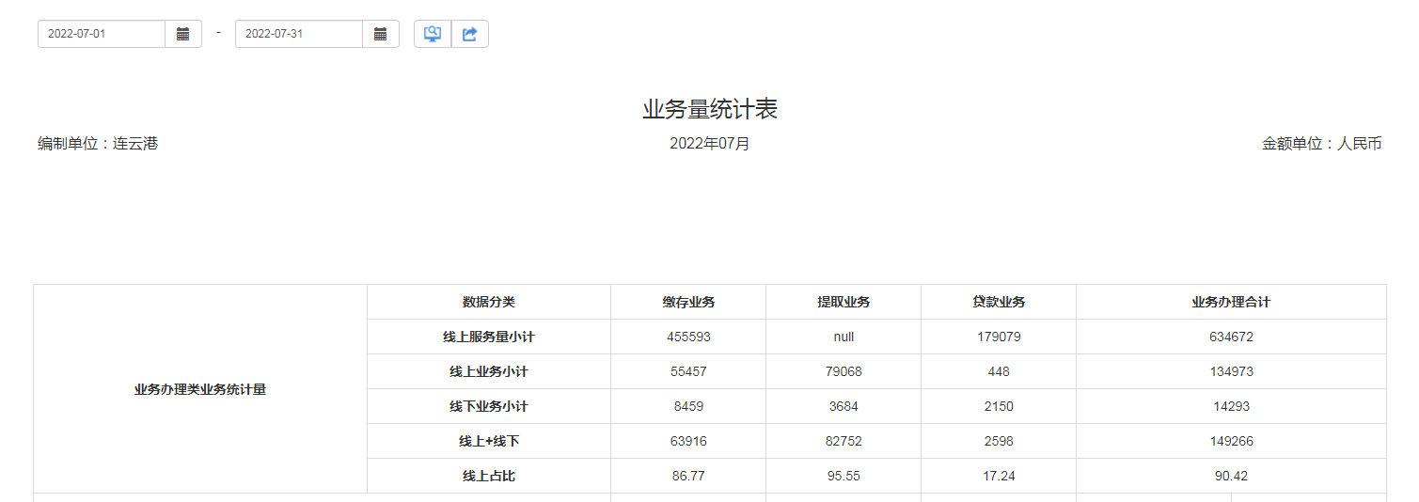
Task: Open the calendar picker beside 2022-07-31
Action: coord(381,34)
